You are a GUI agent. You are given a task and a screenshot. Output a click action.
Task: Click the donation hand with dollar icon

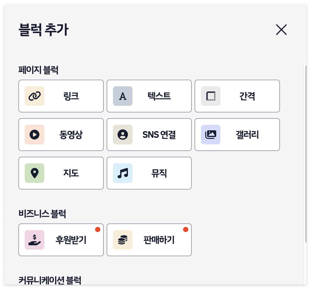(x=34, y=240)
